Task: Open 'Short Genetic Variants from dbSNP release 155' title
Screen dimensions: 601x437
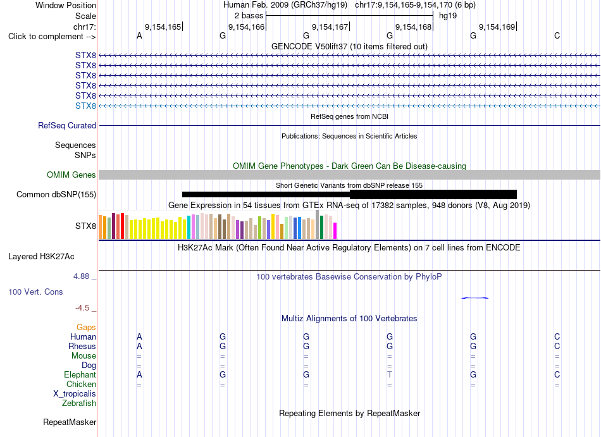Action: tap(349, 185)
